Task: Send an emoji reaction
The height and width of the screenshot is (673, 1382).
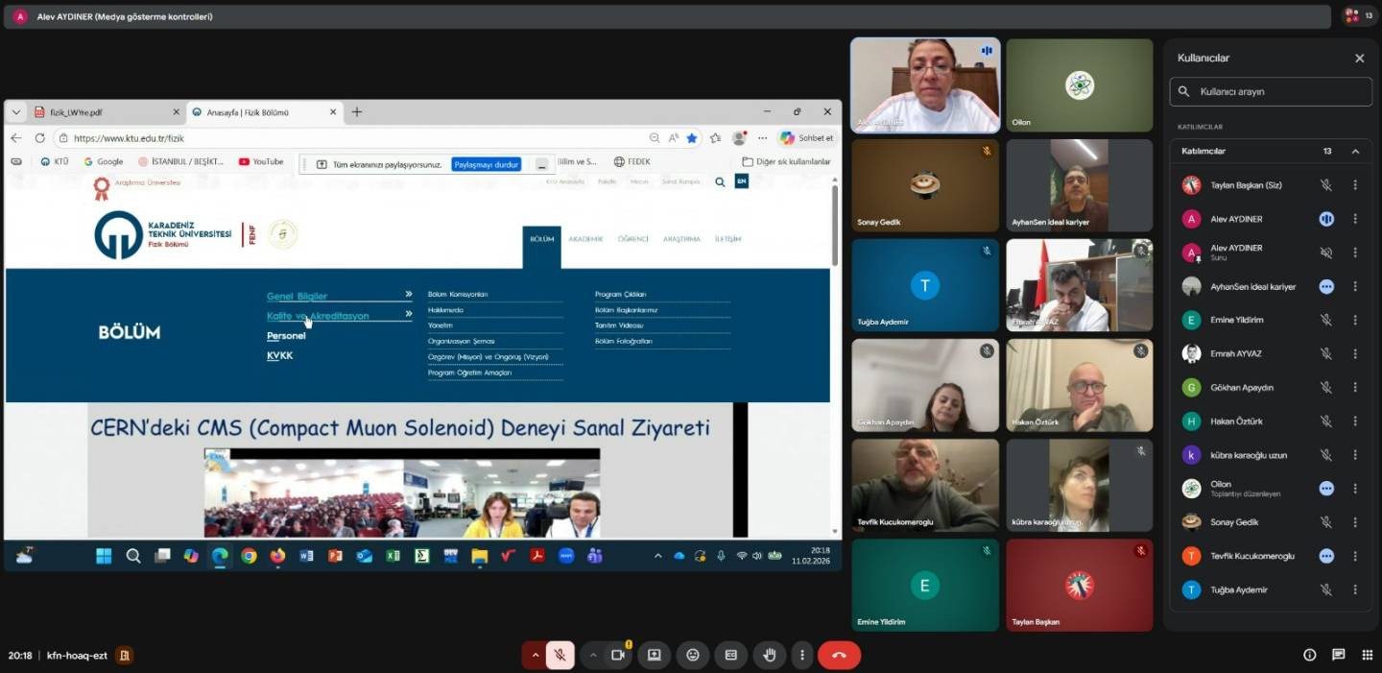Action: coord(692,655)
